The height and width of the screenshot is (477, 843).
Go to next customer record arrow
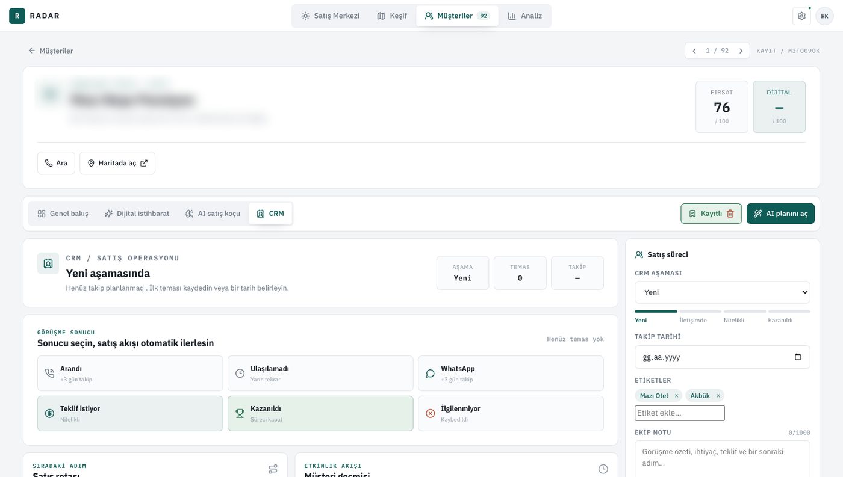tap(741, 51)
